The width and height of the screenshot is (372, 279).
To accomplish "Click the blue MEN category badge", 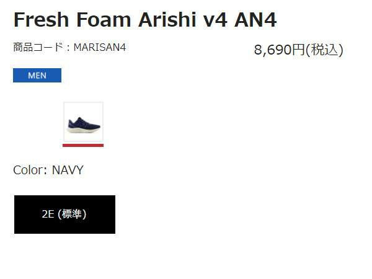I will 37,76.
